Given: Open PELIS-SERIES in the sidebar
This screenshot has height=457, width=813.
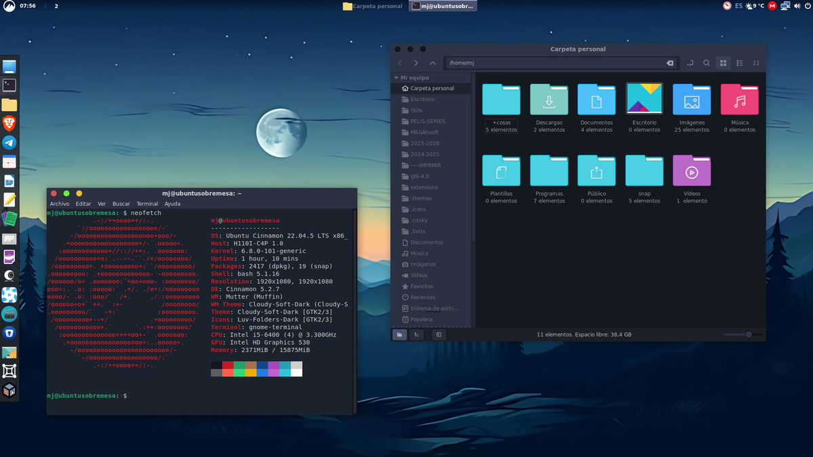Looking at the screenshot, I should (x=432, y=121).
